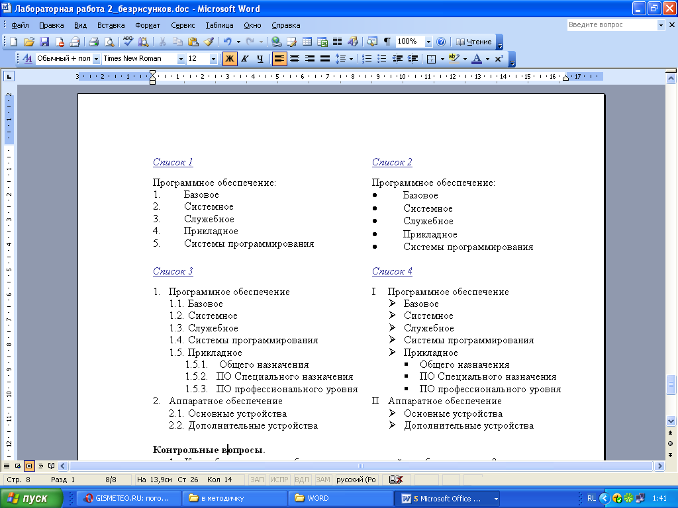Expand the highlight color dropdown arrow
The height and width of the screenshot is (508, 678).
465,59
